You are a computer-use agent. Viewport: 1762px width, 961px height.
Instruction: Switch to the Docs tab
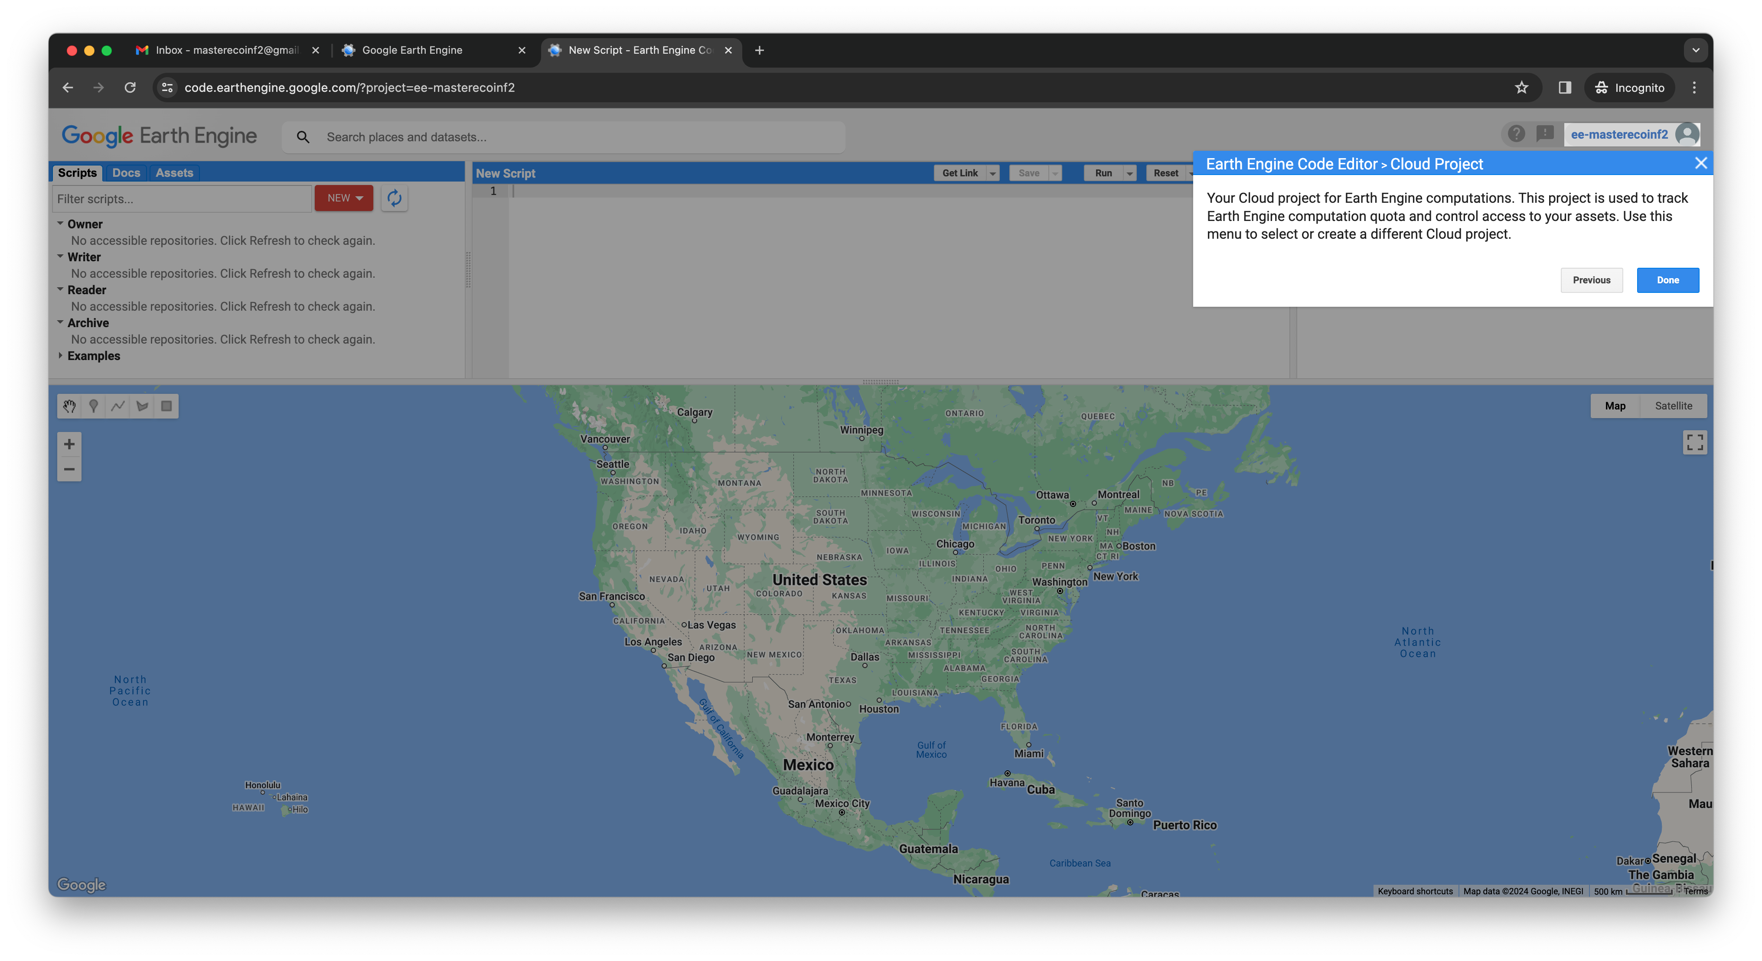point(126,173)
